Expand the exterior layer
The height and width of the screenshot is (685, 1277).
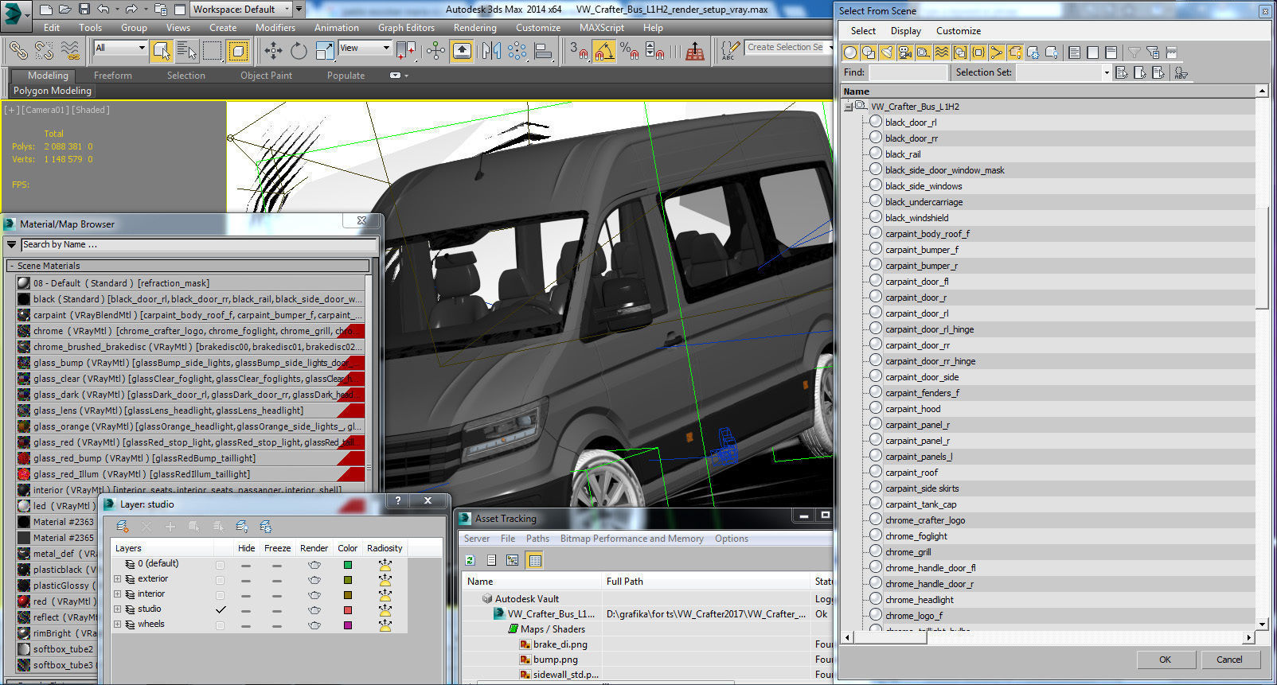click(117, 579)
